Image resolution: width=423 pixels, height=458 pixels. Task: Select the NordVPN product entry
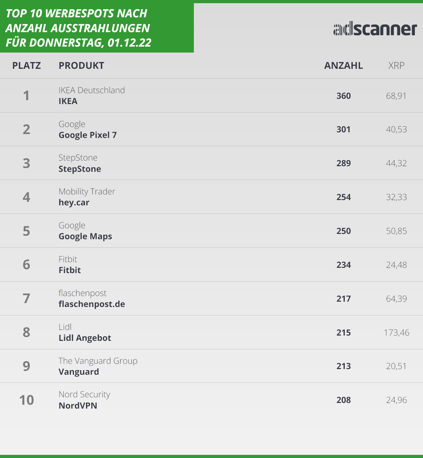[78, 405]
